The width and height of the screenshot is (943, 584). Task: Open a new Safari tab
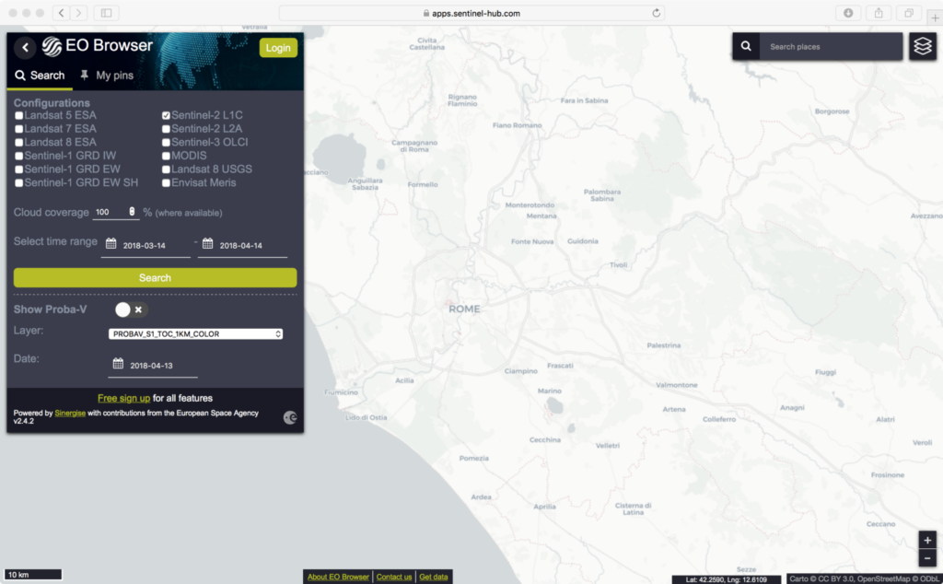tap(935, 18)
